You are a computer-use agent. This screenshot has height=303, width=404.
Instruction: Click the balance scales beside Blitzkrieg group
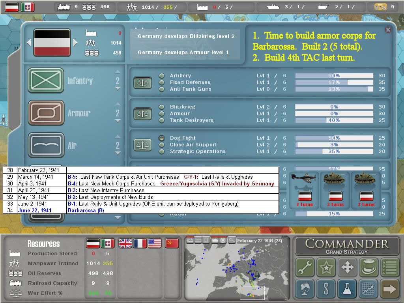(142, 114)
